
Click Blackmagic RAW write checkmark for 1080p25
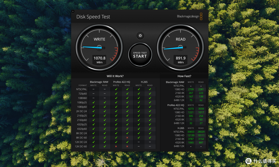click(94, 102)
